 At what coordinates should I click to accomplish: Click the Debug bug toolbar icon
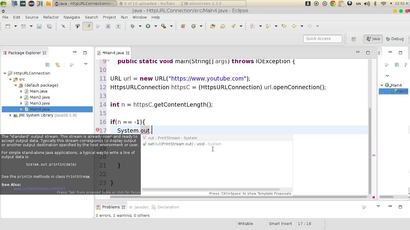[x=132, y=26]
